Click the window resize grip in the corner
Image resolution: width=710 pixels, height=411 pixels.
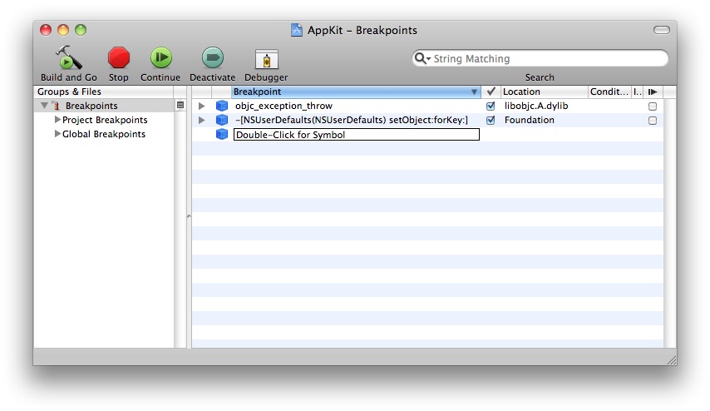point(672,360)
